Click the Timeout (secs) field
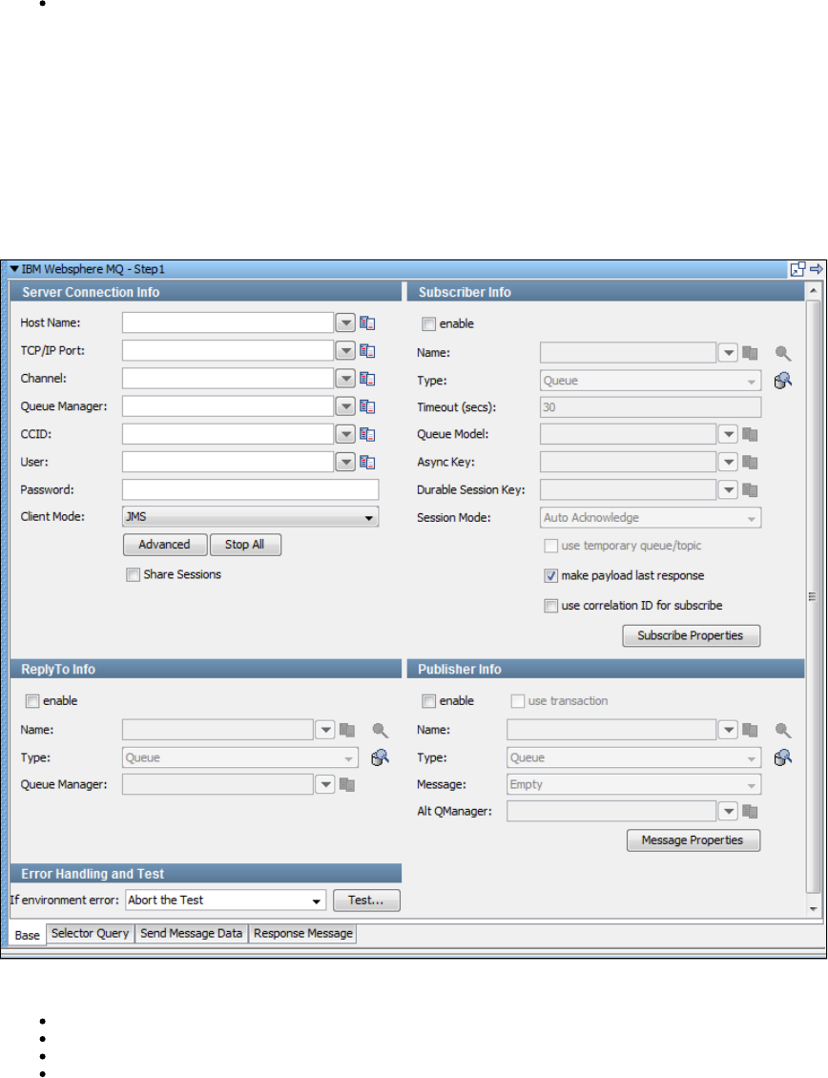Screen dimensions: 828x1078 click(651, 407)
